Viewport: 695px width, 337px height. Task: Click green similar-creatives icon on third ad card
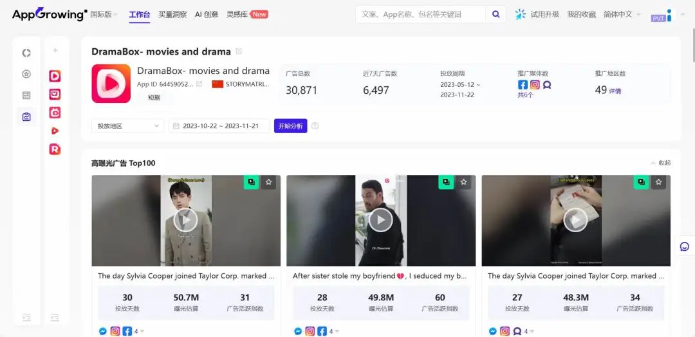(642, 182)
